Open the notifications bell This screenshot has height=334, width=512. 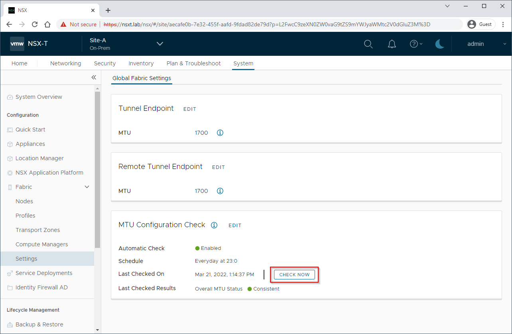(392, 44)
